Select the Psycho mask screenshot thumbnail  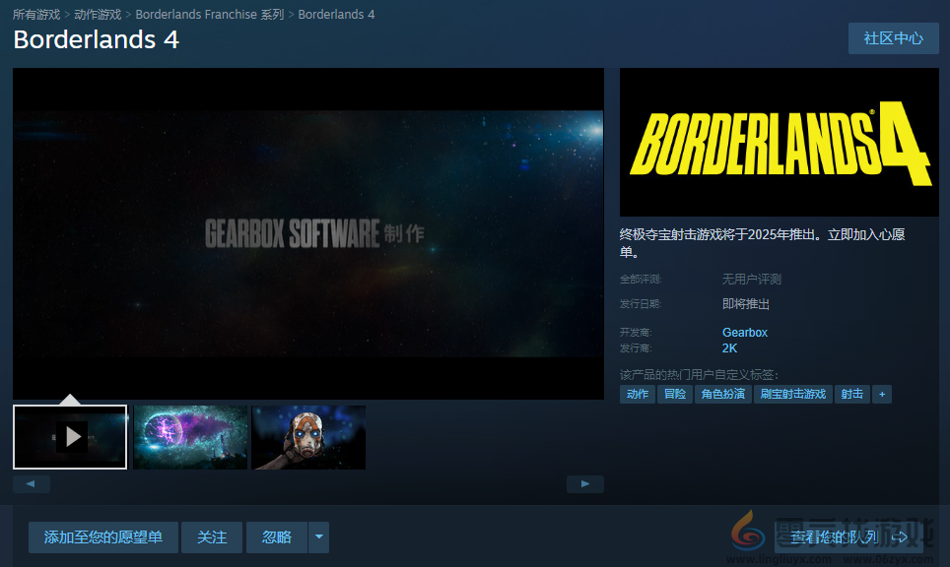pyautogui.click(x=308, y=437)
